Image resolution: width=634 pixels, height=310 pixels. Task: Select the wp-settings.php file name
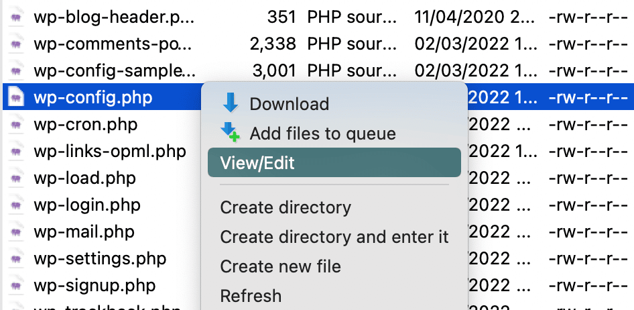click(x=101, y=258)
